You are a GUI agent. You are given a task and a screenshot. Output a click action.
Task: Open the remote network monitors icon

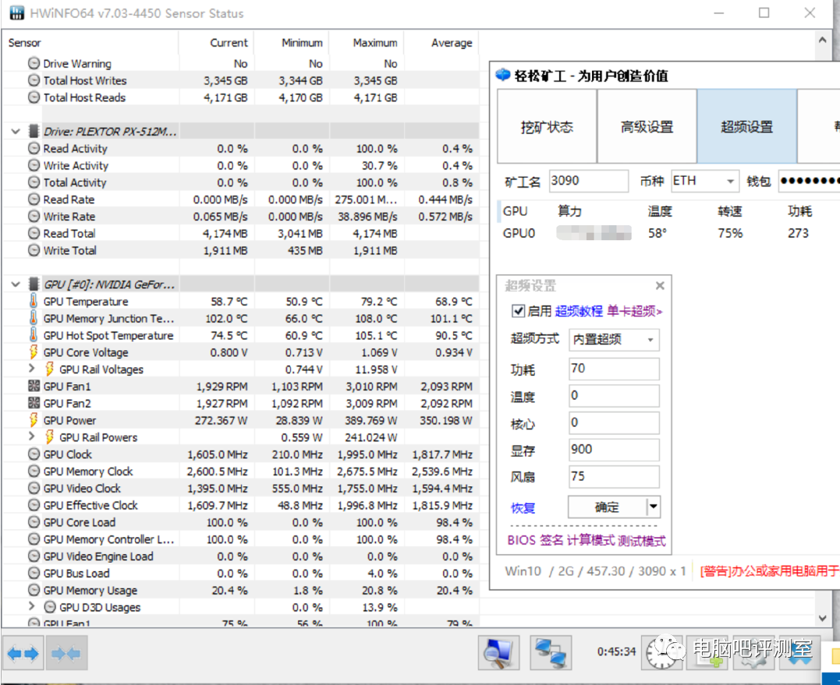pyautogui.click(x=551, y=653)
